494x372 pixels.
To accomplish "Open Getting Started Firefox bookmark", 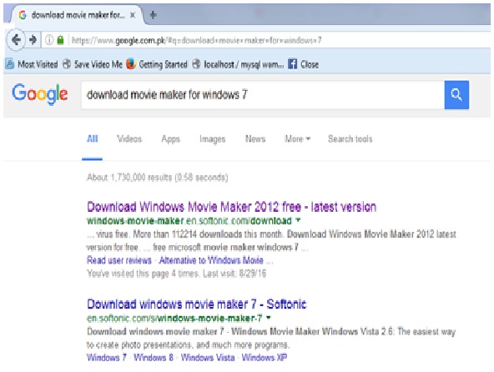I will click(157, 64).
